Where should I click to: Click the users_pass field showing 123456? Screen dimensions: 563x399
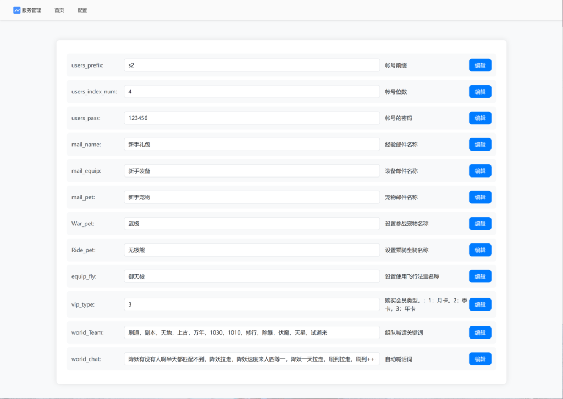click(x=251, y=118)
